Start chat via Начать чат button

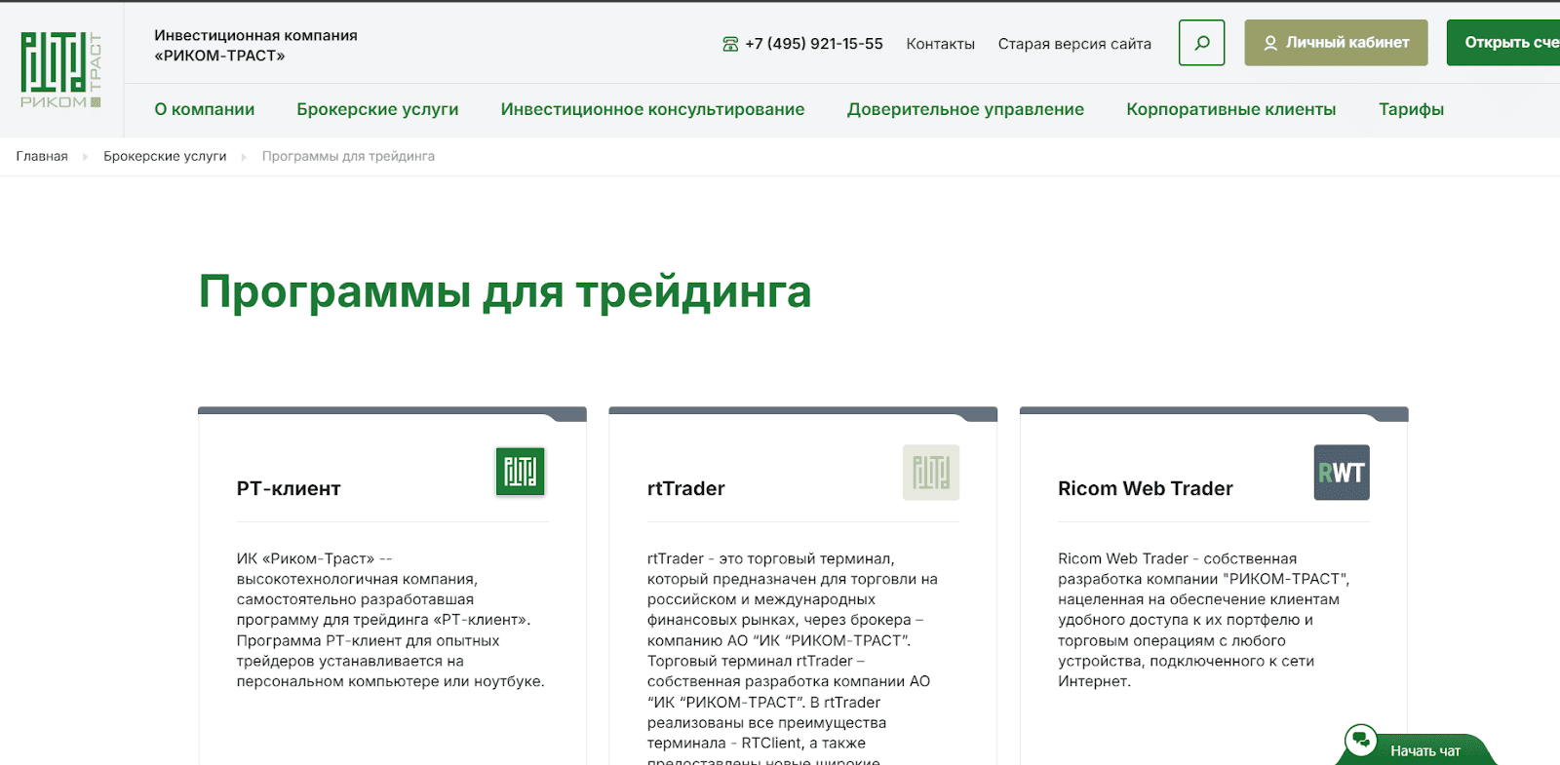pos(1418,749)
